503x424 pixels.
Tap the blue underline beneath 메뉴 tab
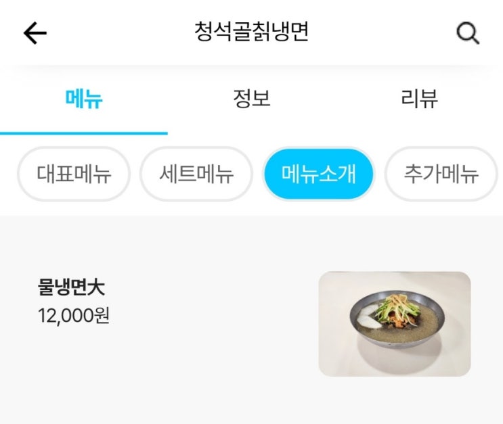(84, 133)
